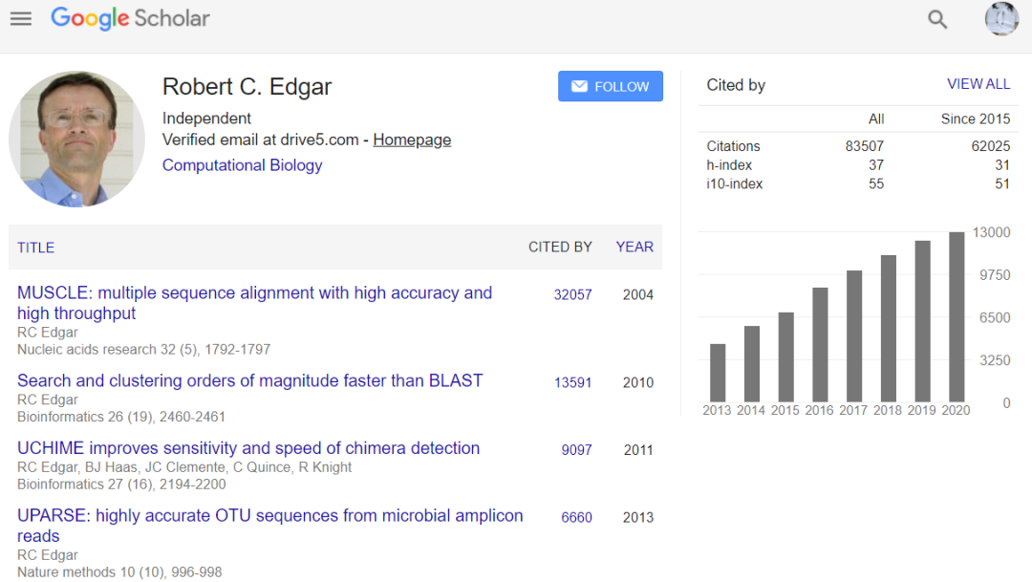Click Robert C. Edgar's profile photo
The image size is (1032, 582).
pyautogui.click(x=76, y=139)
